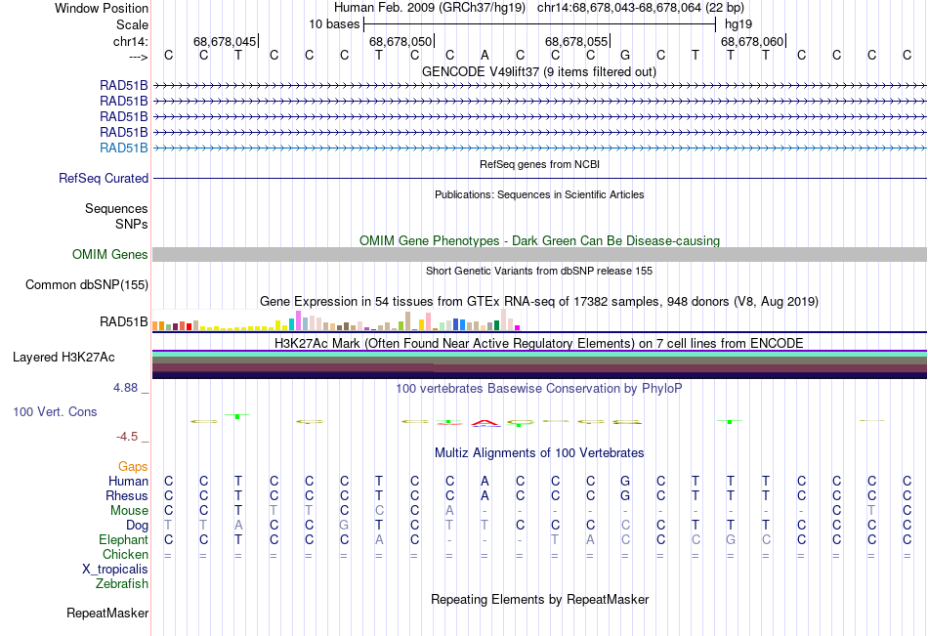Click the G base in the Elephant row
This screenshot has width=928, height=636.
click(731, 540)
